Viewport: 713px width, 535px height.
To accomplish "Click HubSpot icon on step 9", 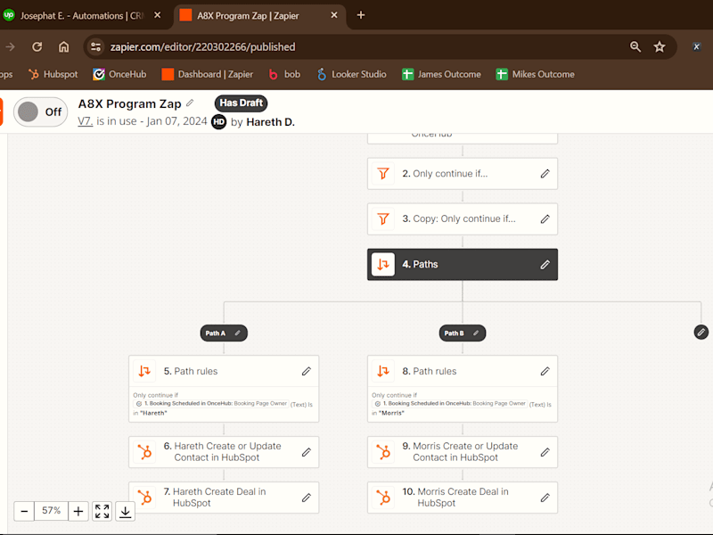I will [383, 452].
